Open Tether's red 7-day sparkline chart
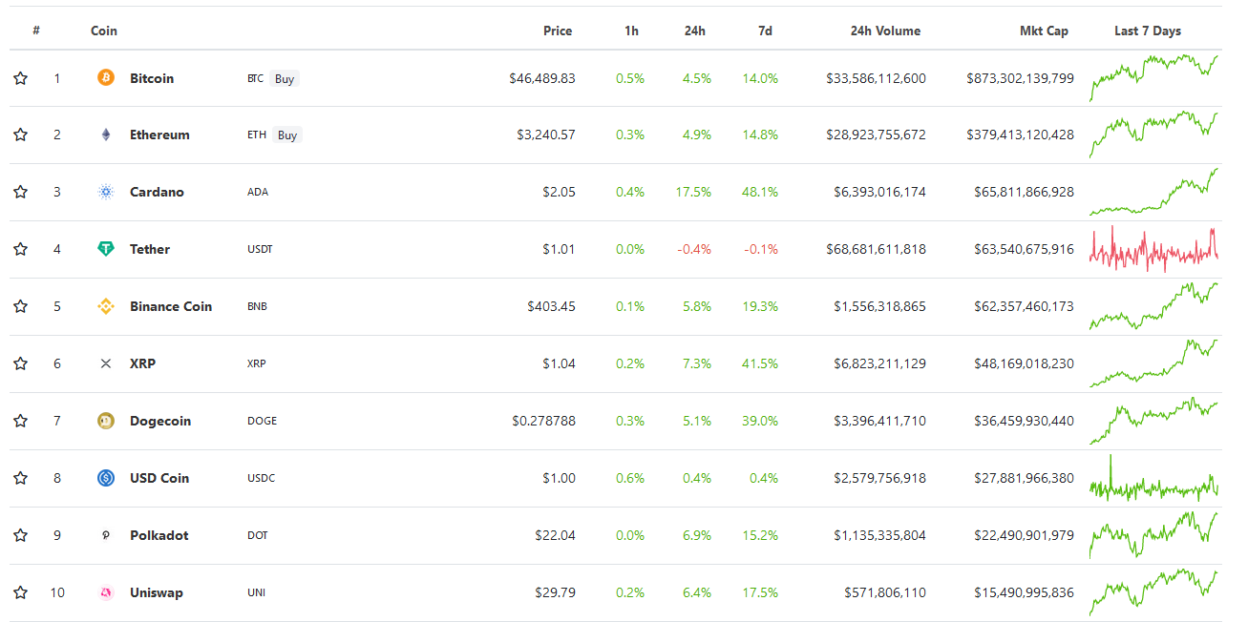Viewport: 1248px width, 622px height. [1153, 250]
